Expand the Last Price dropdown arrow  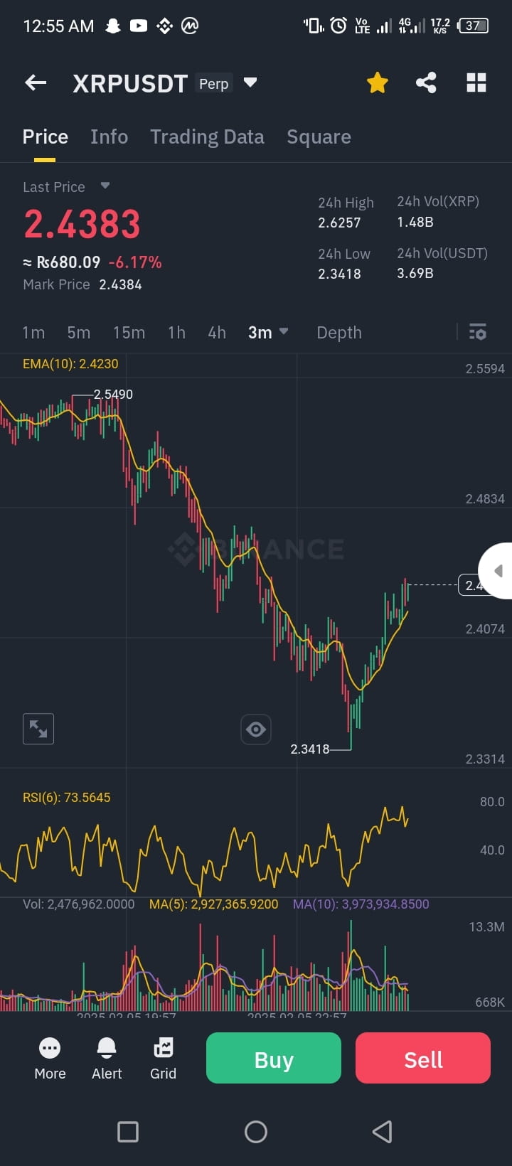(105, 186)
